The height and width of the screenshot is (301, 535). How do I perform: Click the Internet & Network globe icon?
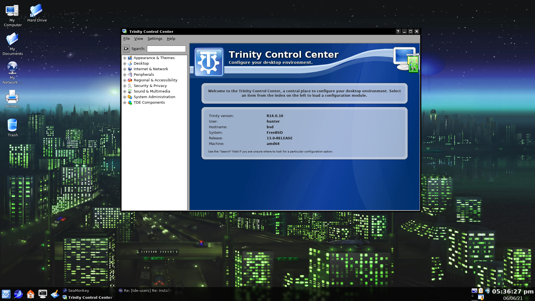coord(130,69)
